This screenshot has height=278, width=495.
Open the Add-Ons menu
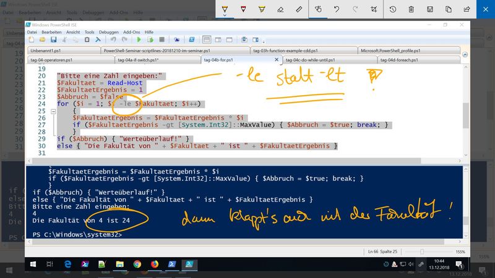(132, 32)
